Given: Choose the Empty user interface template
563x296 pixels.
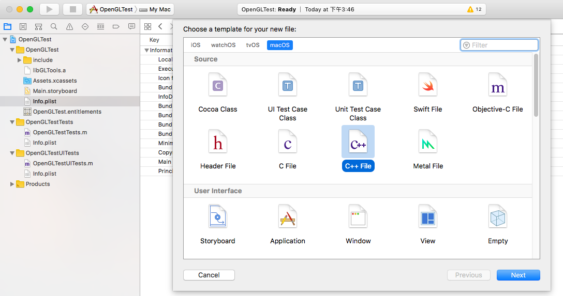Looking at the screenshot, I should [498, 225].
